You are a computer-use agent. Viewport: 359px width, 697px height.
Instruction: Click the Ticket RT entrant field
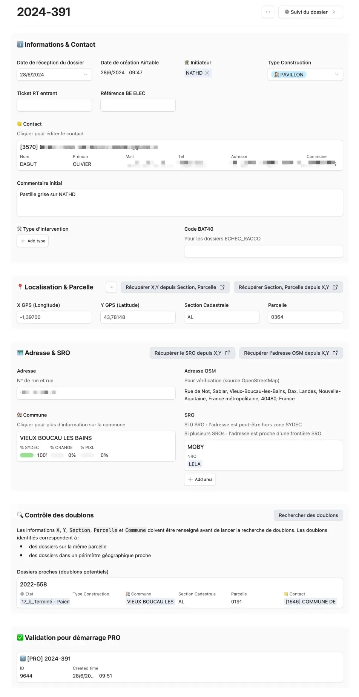(54, 105)
